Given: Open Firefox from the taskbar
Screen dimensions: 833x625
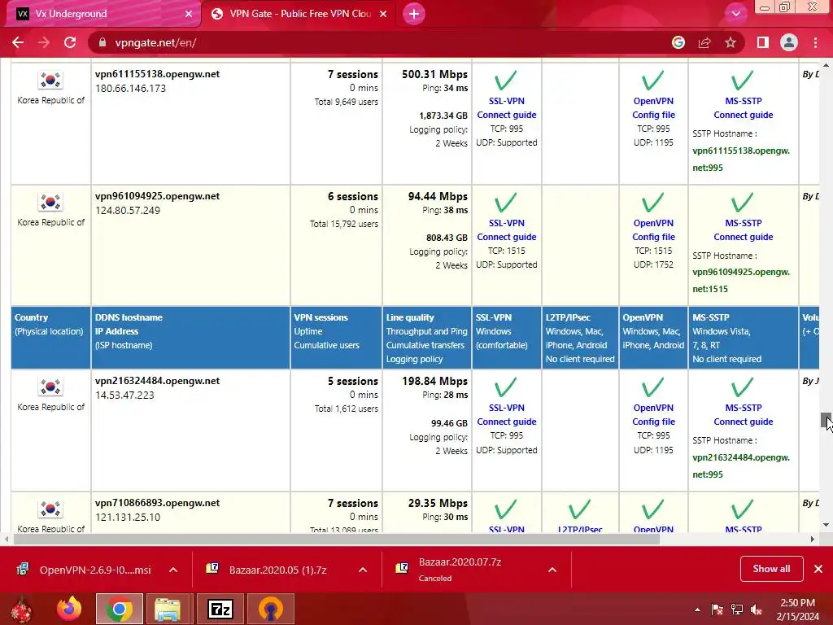Looking at the screenshot, I should tap(69, 609).
